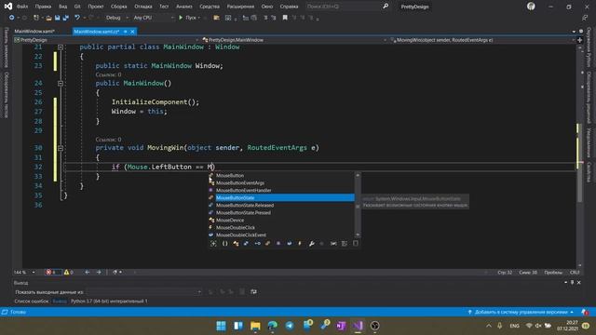
Task: Open the PrettyDesign project navigation dropdown
Action: [x=106, y=40]
